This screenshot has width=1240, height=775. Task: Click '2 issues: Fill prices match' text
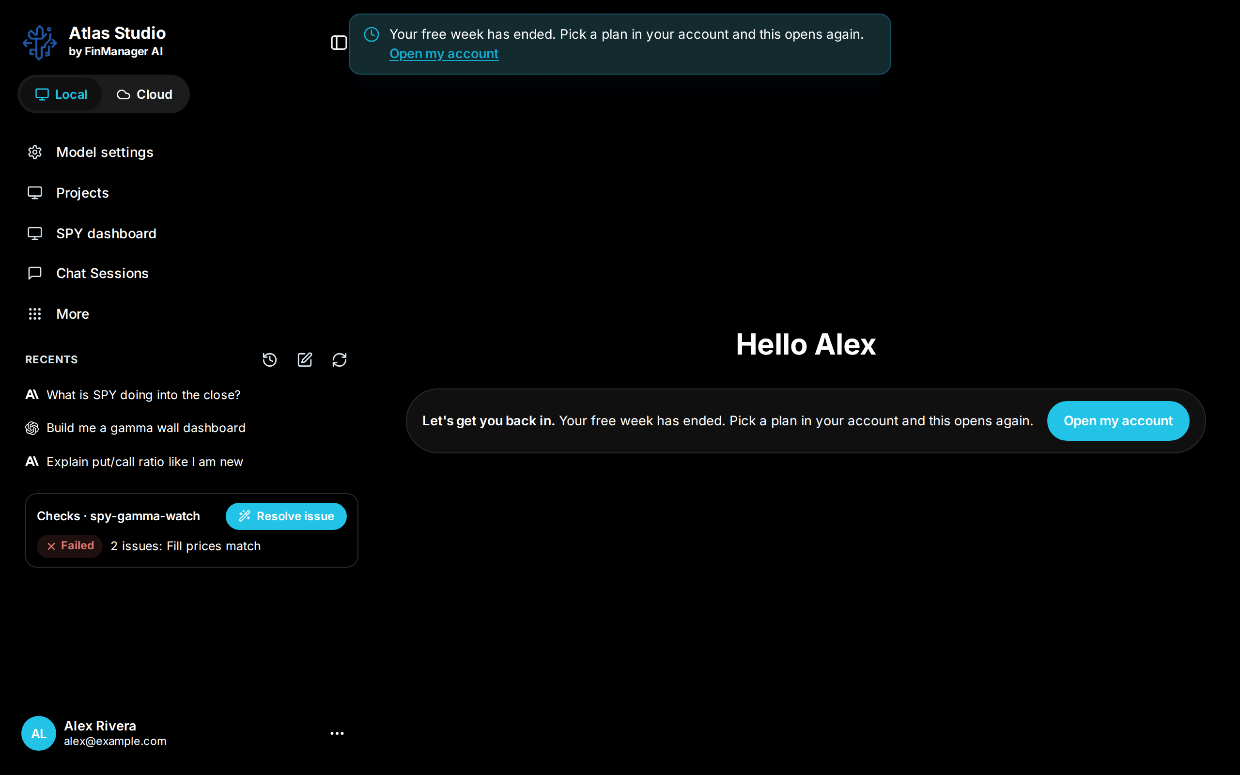tap(186, 546)
